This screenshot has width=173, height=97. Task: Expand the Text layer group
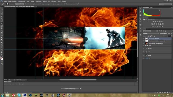click(146, 46)
